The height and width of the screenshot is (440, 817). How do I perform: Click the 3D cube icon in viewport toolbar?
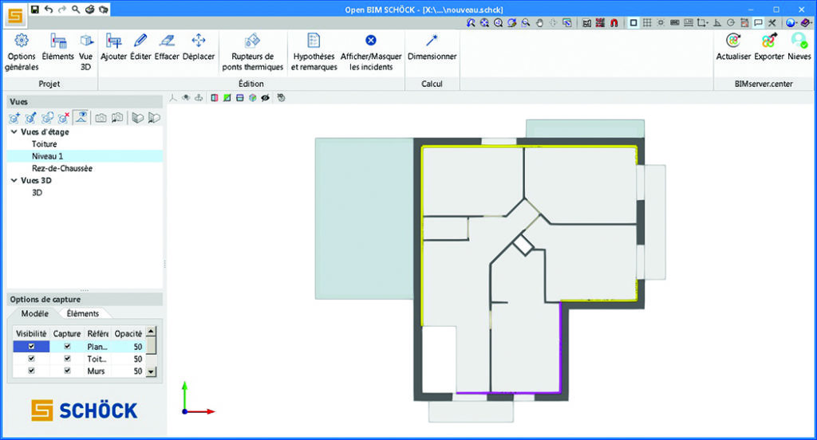click(253, 98)
